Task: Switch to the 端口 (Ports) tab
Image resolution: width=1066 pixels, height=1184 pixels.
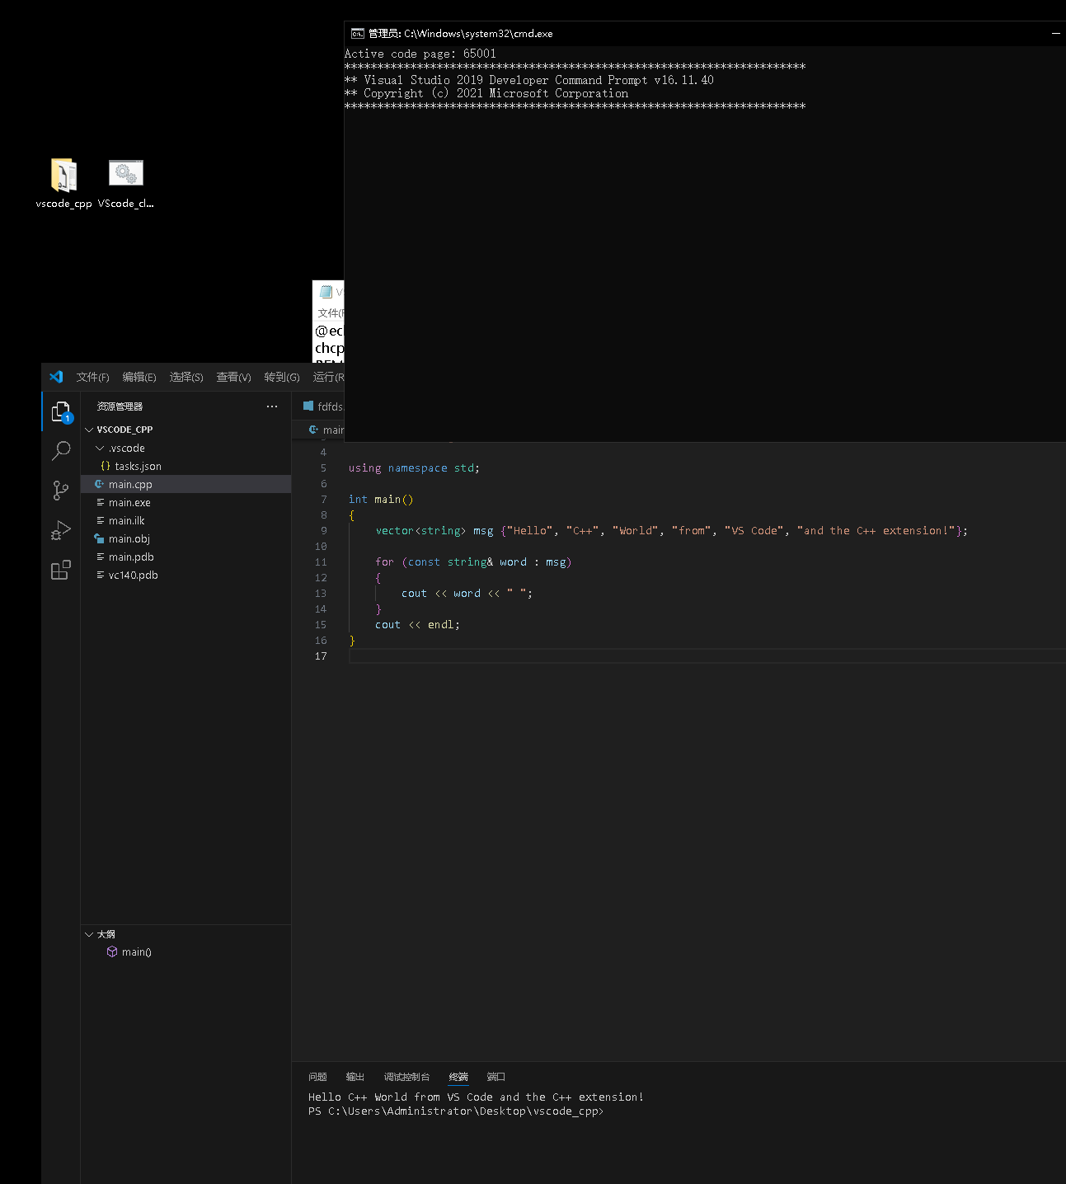Action: pyautogui.click(x=495, y=1076)
